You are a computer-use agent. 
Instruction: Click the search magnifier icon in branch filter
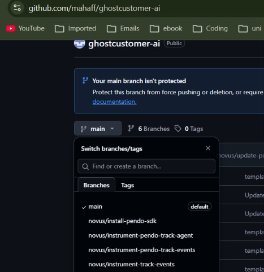(85, 166)
